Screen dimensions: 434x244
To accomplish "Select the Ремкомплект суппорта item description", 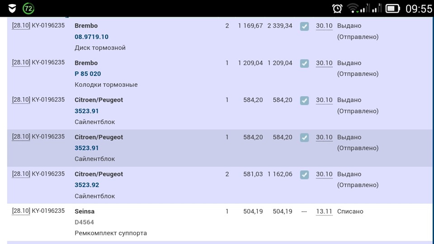I will pos(110,233).
